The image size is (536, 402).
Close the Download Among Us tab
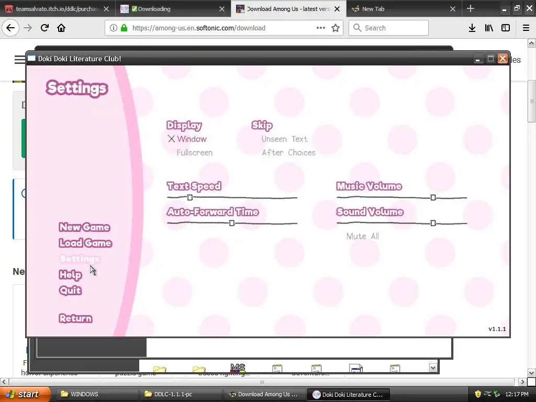[337, 9]
